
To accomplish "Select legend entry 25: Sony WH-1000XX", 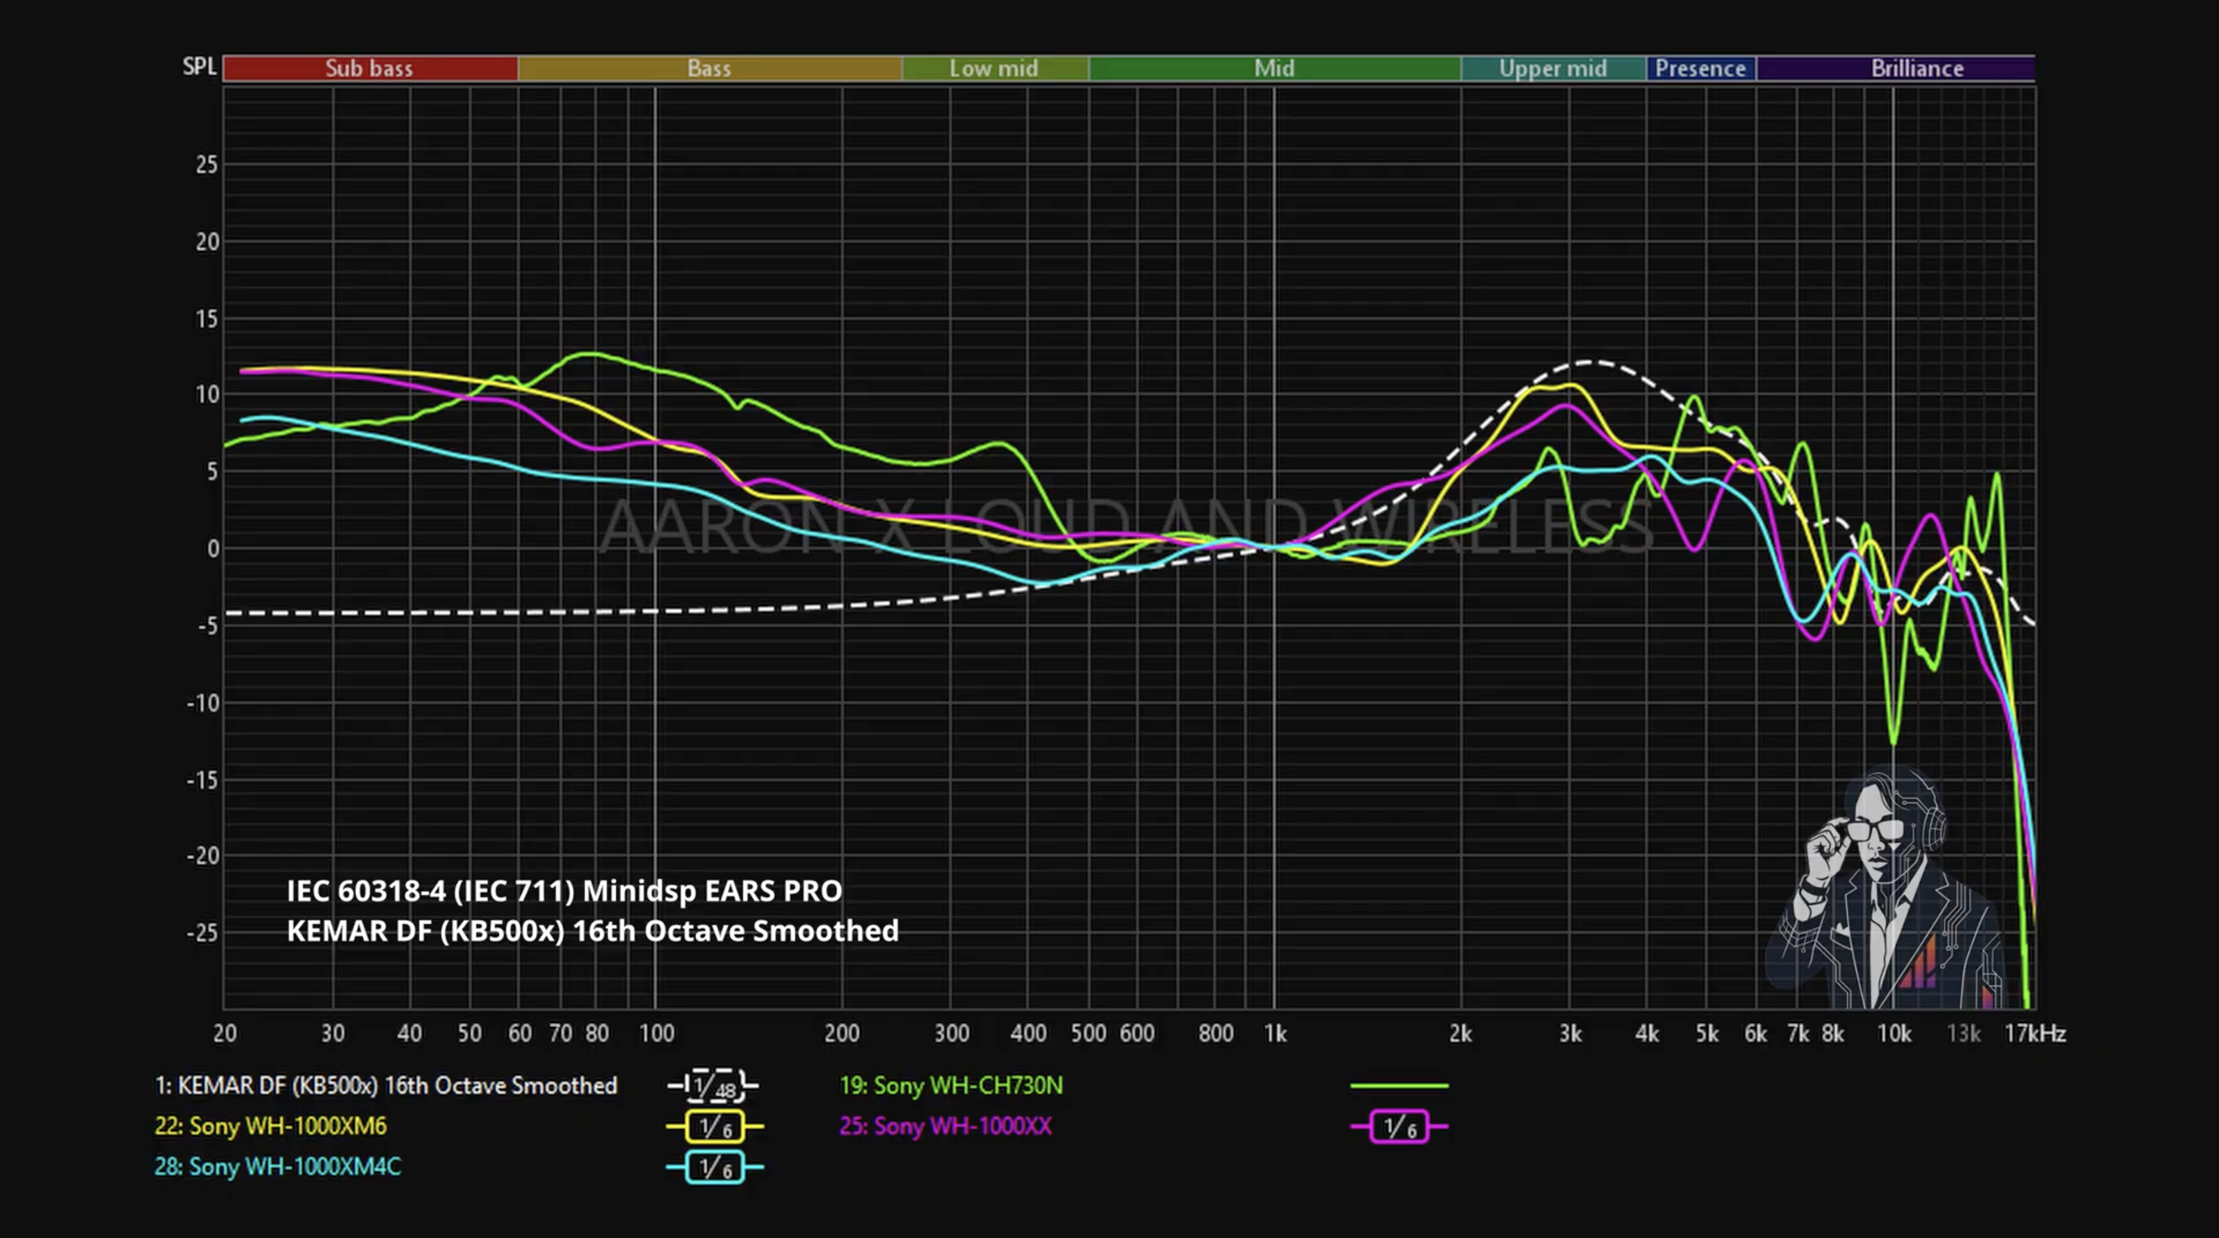I will (x=945, y=1126).
